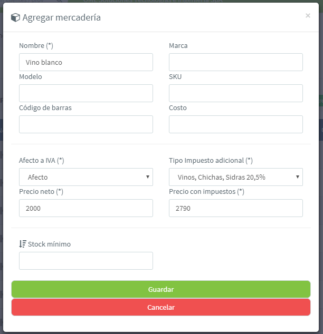Viewport: 323px width, 334px height.
Task: Focus the Código de barras field
Action: (86, 124)
